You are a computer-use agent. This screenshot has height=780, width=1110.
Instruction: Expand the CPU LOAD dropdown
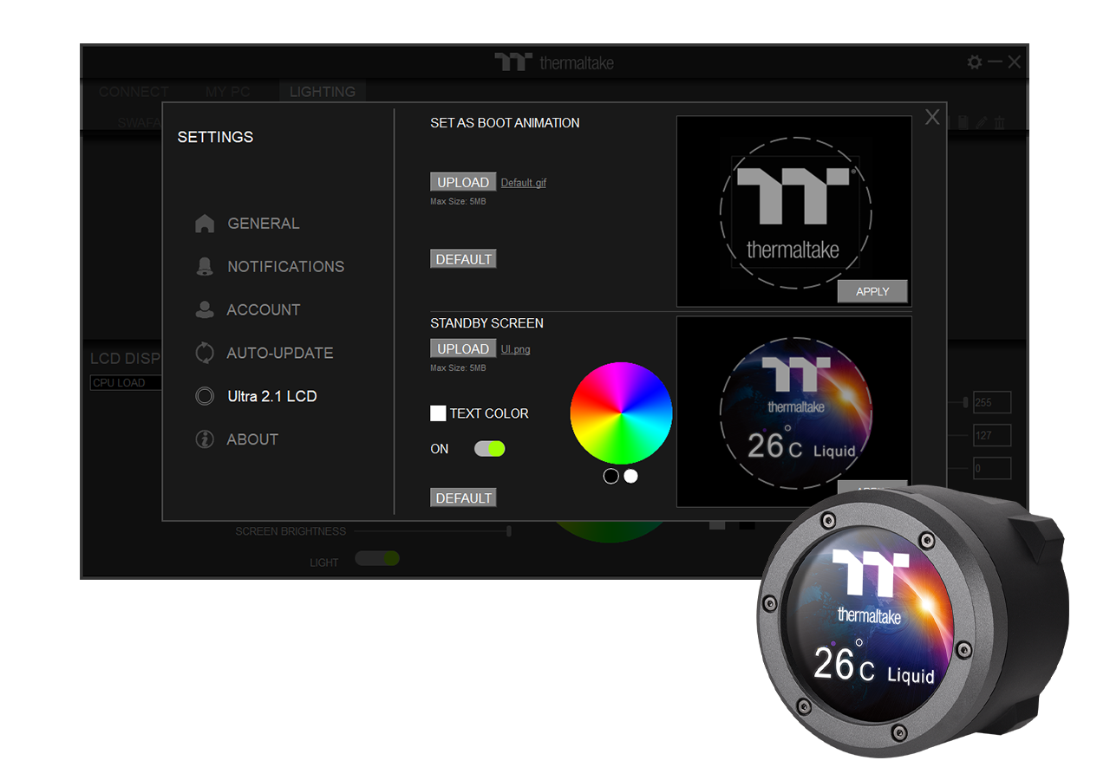pyautogui.click(x=127, y=383)
